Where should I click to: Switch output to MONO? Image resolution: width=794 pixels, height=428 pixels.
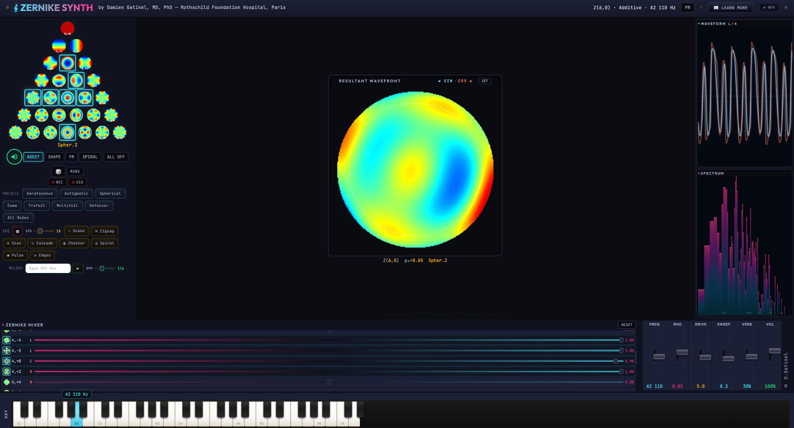coord(75,171)
